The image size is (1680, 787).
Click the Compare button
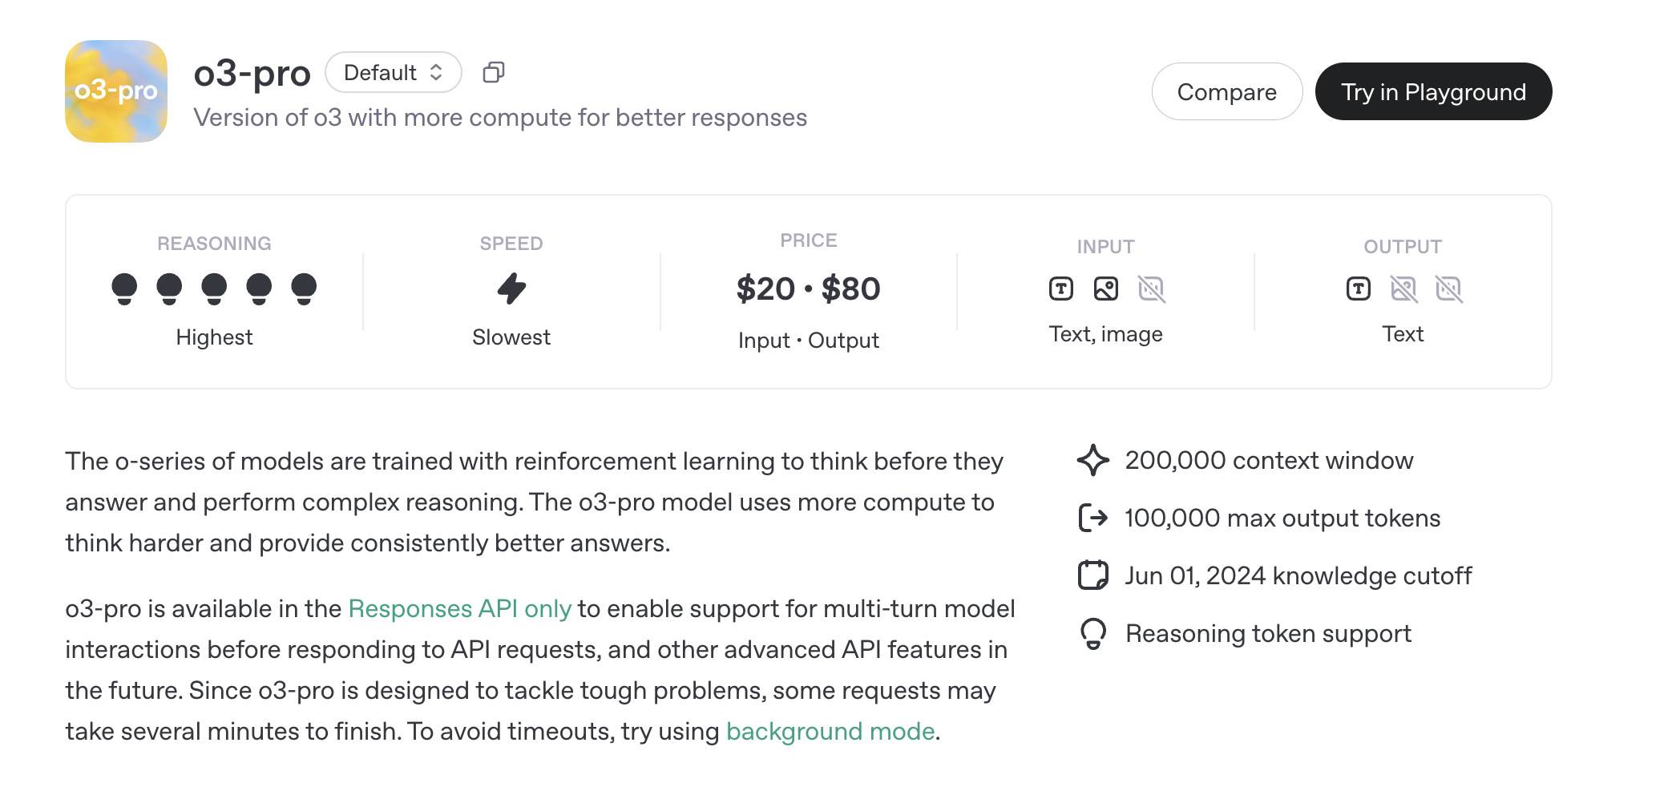(x=1226, y=92)
